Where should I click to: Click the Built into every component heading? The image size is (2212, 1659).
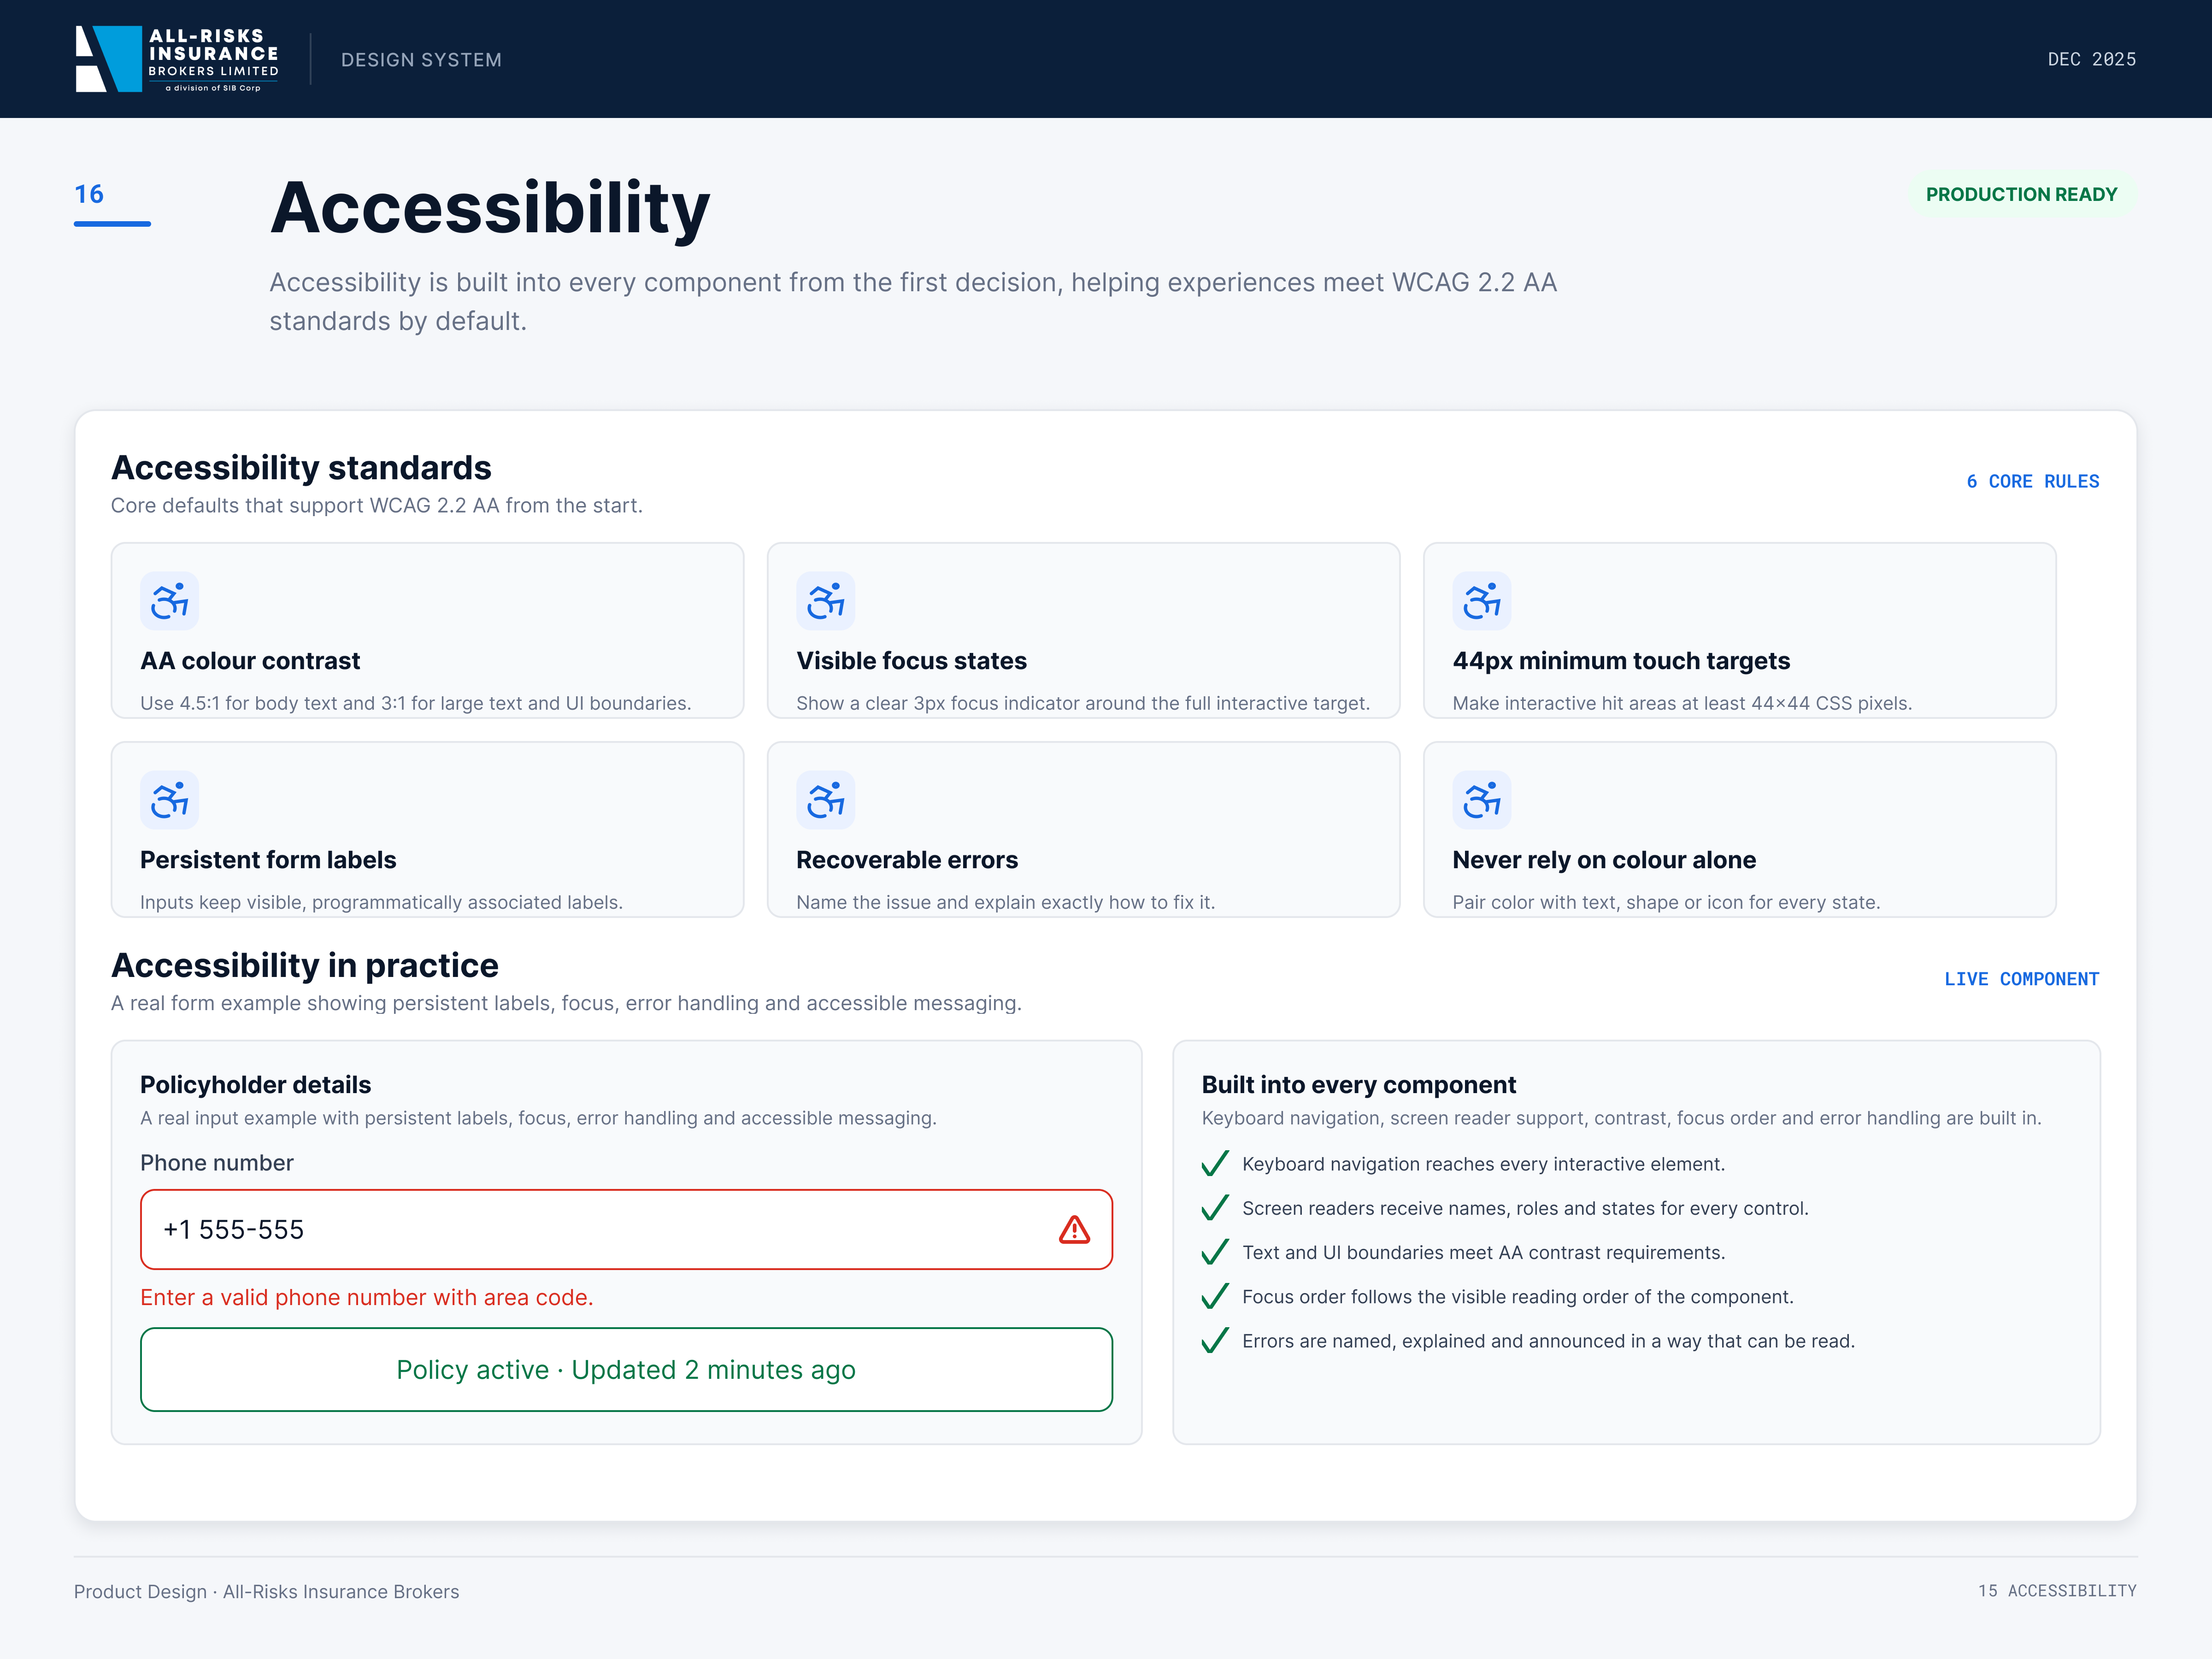[x=1358, y=1085]
